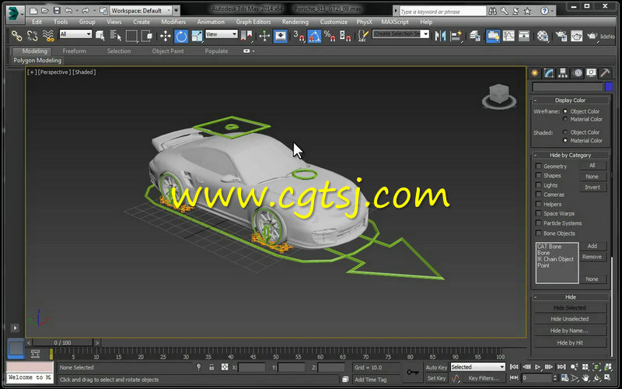The height and width of the screenshot is (389, 622).
Task: Select Wireframe Material Color radio button
Action: 565,119
